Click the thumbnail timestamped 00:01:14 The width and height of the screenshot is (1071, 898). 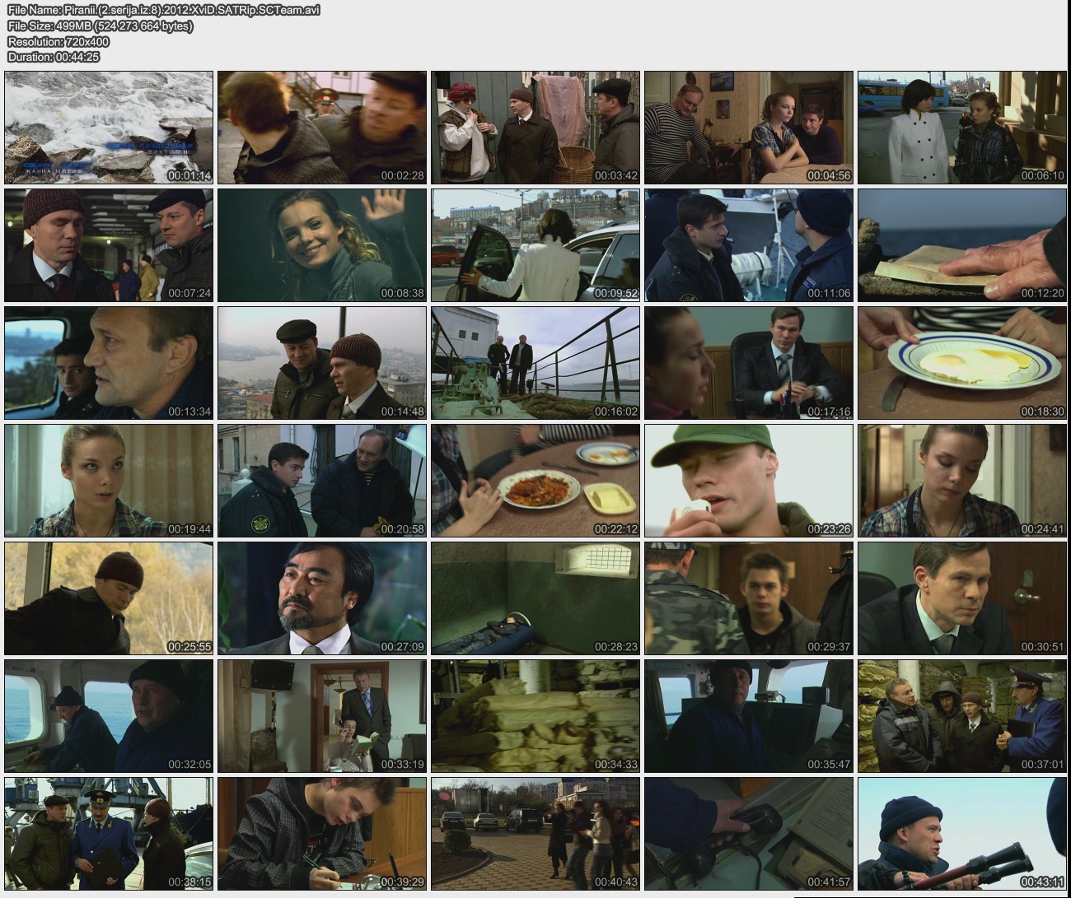(x=109, y=128)
